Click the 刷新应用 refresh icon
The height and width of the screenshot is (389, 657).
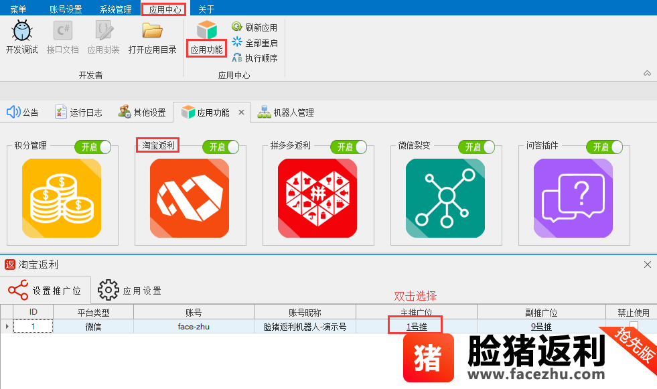(236, 27)
